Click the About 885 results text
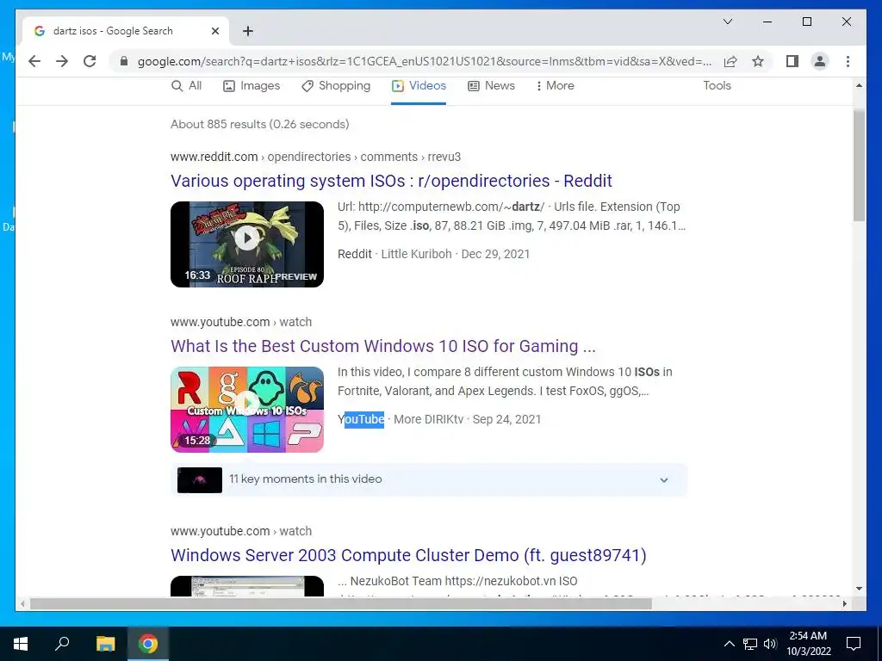The width and height of the screenshot is (882, 661). 259,124
